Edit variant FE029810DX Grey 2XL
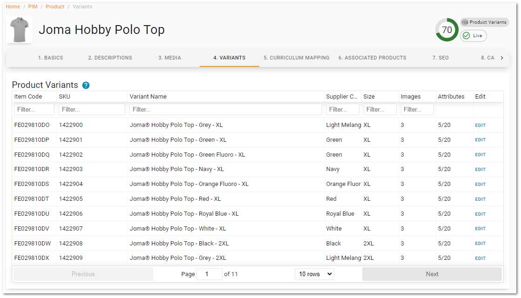 tap(480, 258)
